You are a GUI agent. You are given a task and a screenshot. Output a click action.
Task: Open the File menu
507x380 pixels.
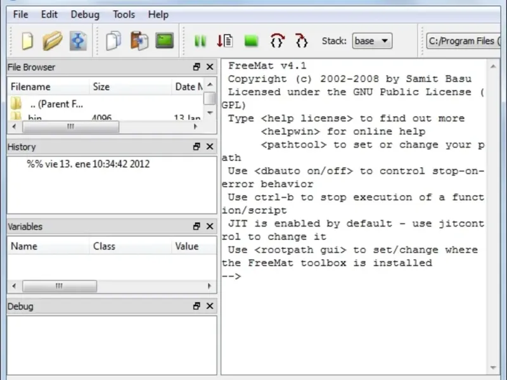coord(20,15)
